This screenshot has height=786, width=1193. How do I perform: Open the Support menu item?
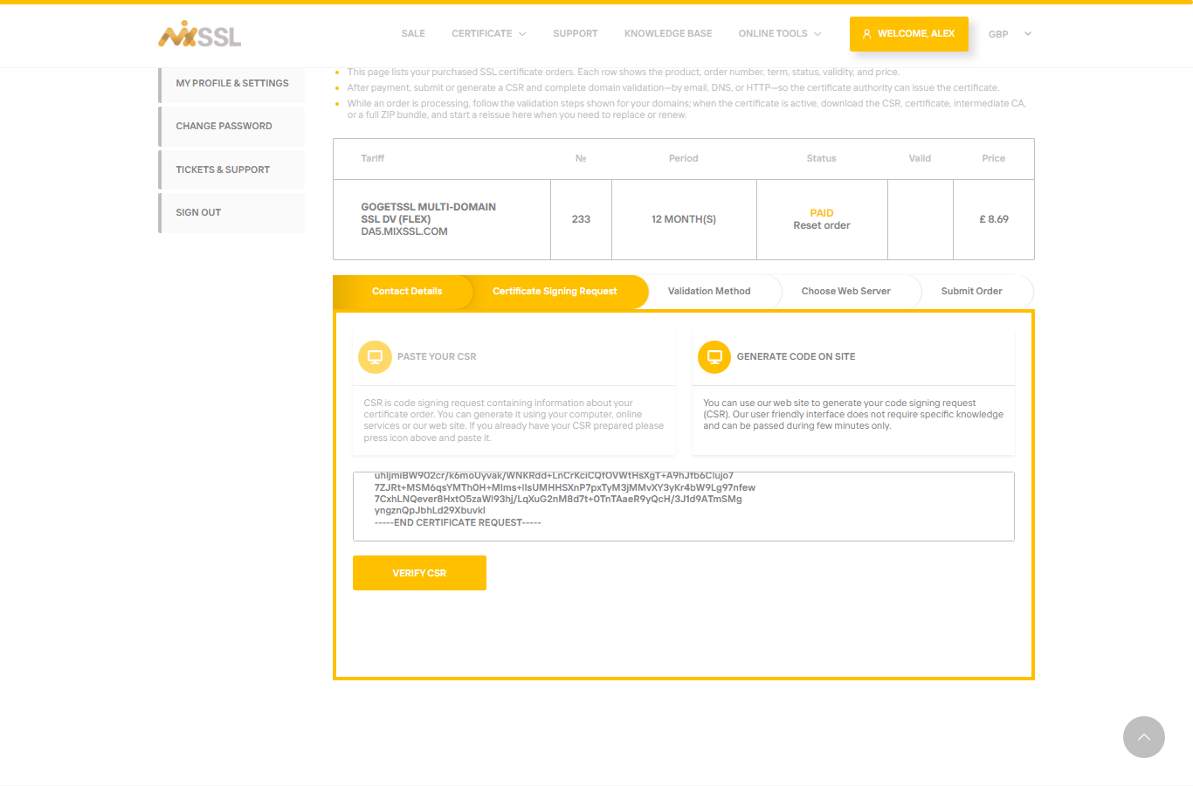(x=576, y=33)
